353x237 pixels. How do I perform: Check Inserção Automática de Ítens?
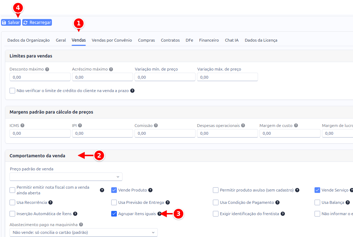(x=12, y=214)
